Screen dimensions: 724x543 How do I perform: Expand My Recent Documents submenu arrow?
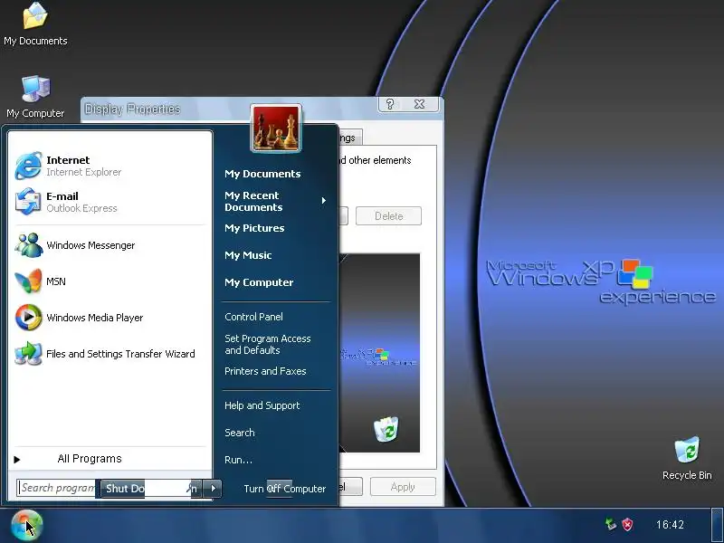[324, 200]
